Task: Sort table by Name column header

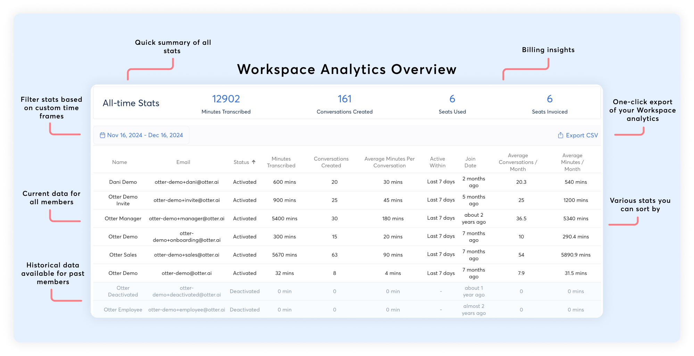Action: (119, 162)
